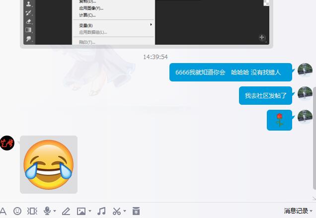
Task: Click the music note icon
Action: coord(101,211)
